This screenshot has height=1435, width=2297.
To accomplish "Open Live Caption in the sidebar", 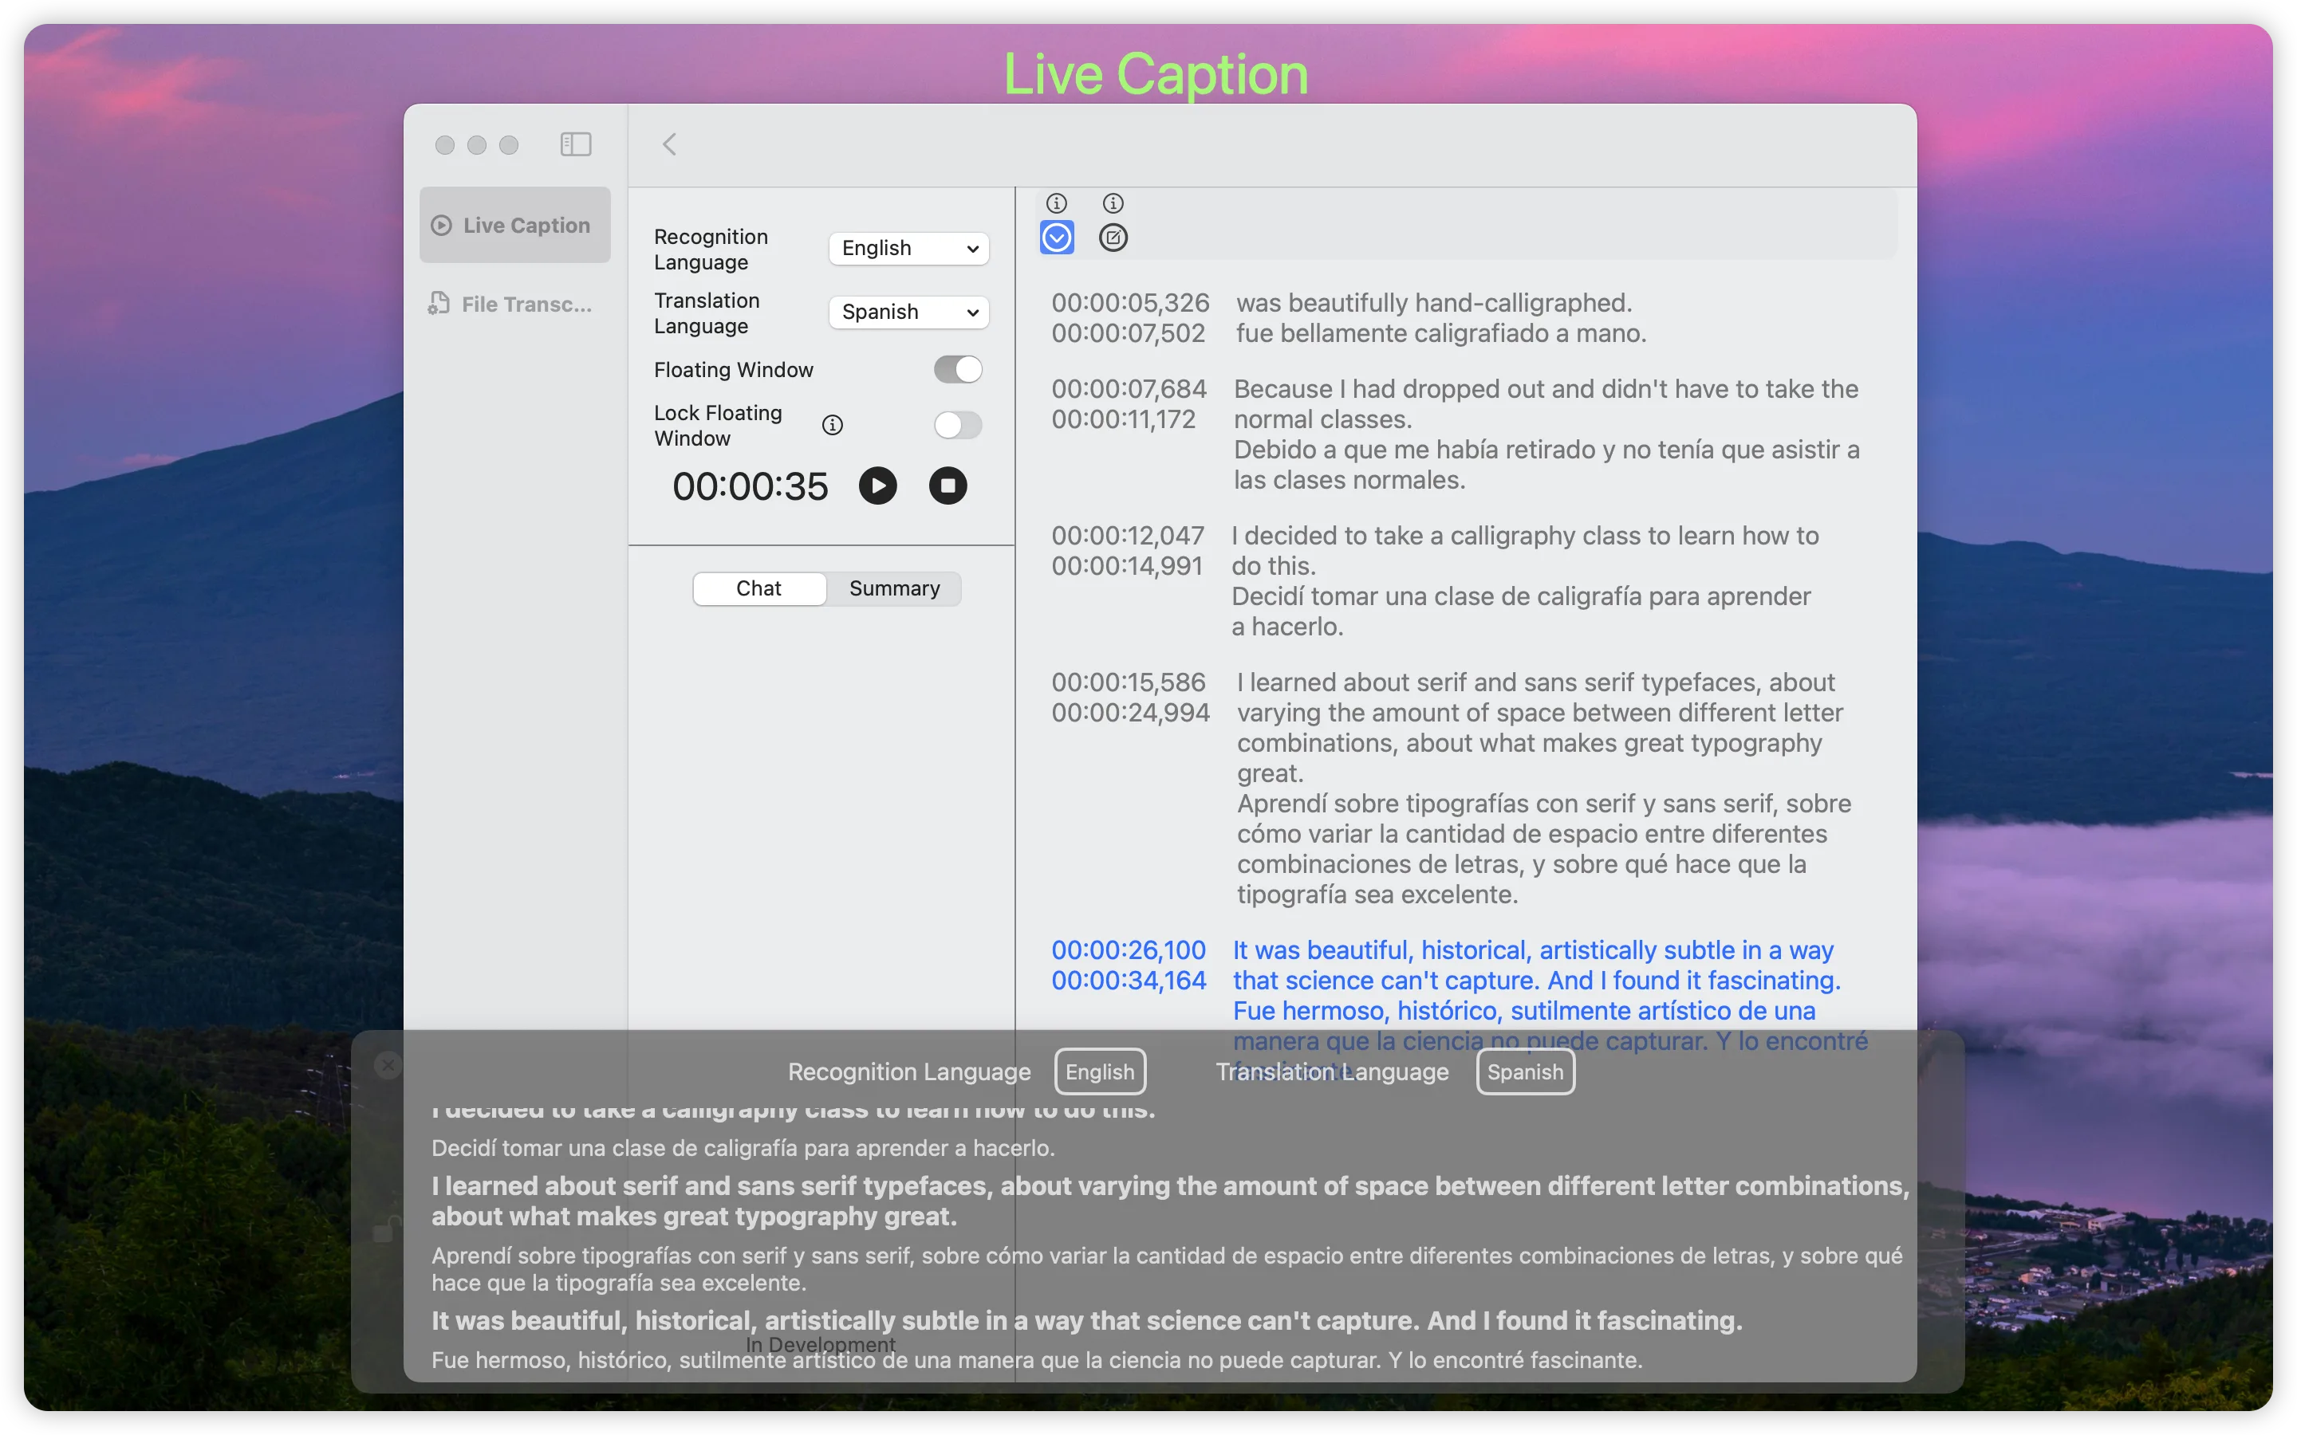I will click(x=514, y=225).
